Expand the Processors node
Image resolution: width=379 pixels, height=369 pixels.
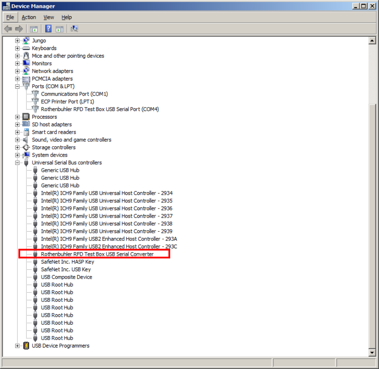click(x=17, y=117)
